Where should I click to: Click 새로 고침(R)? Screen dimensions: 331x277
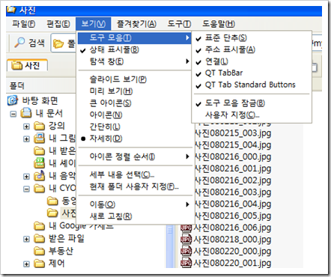[x=135, y=216]
